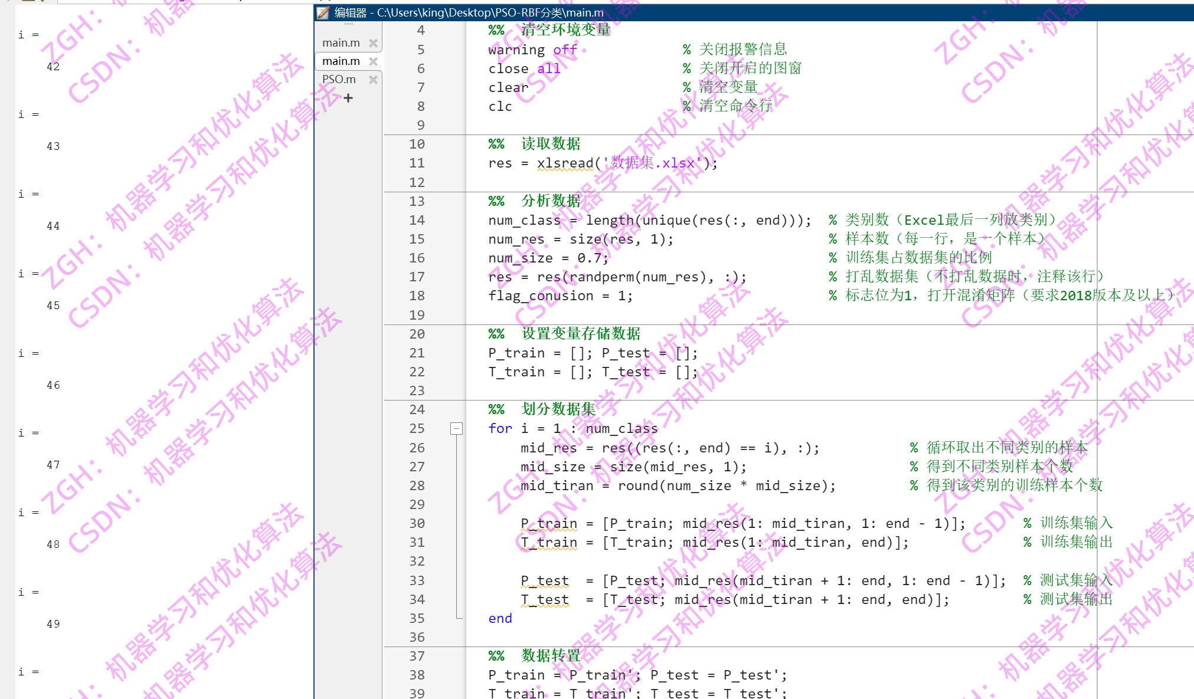
Task: Click output value 45 in command window
Action: [53, 306]
